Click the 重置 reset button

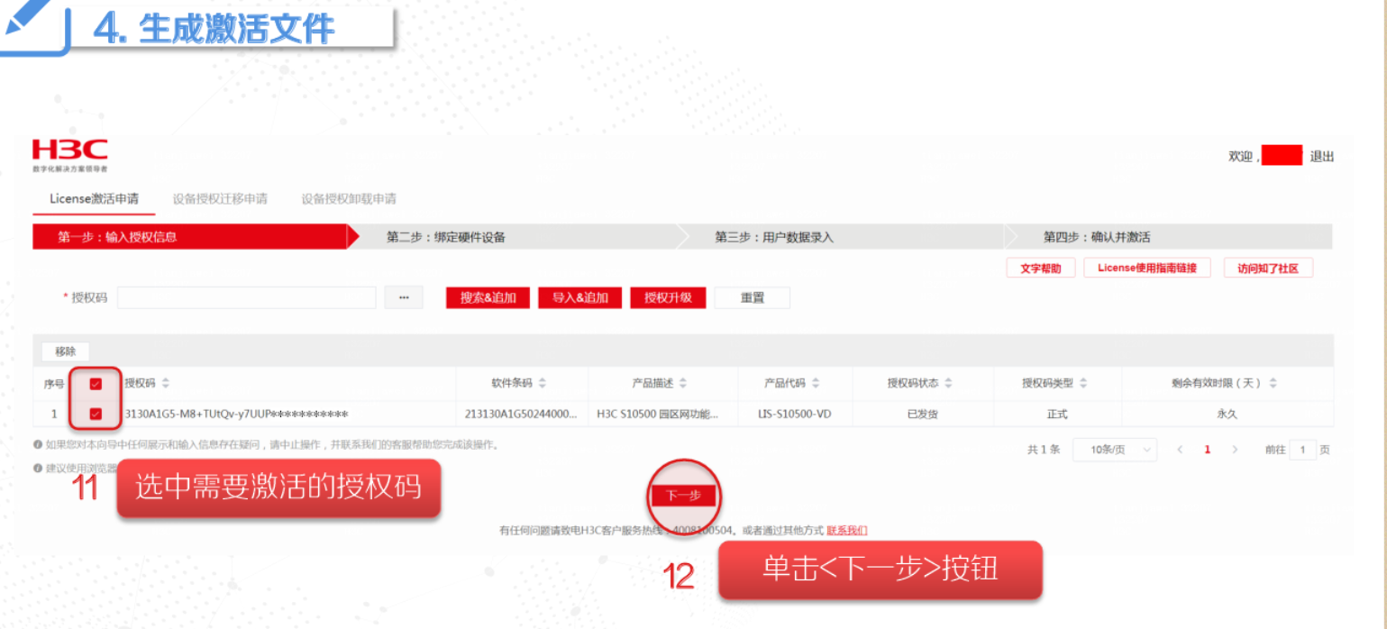point(753,297)
